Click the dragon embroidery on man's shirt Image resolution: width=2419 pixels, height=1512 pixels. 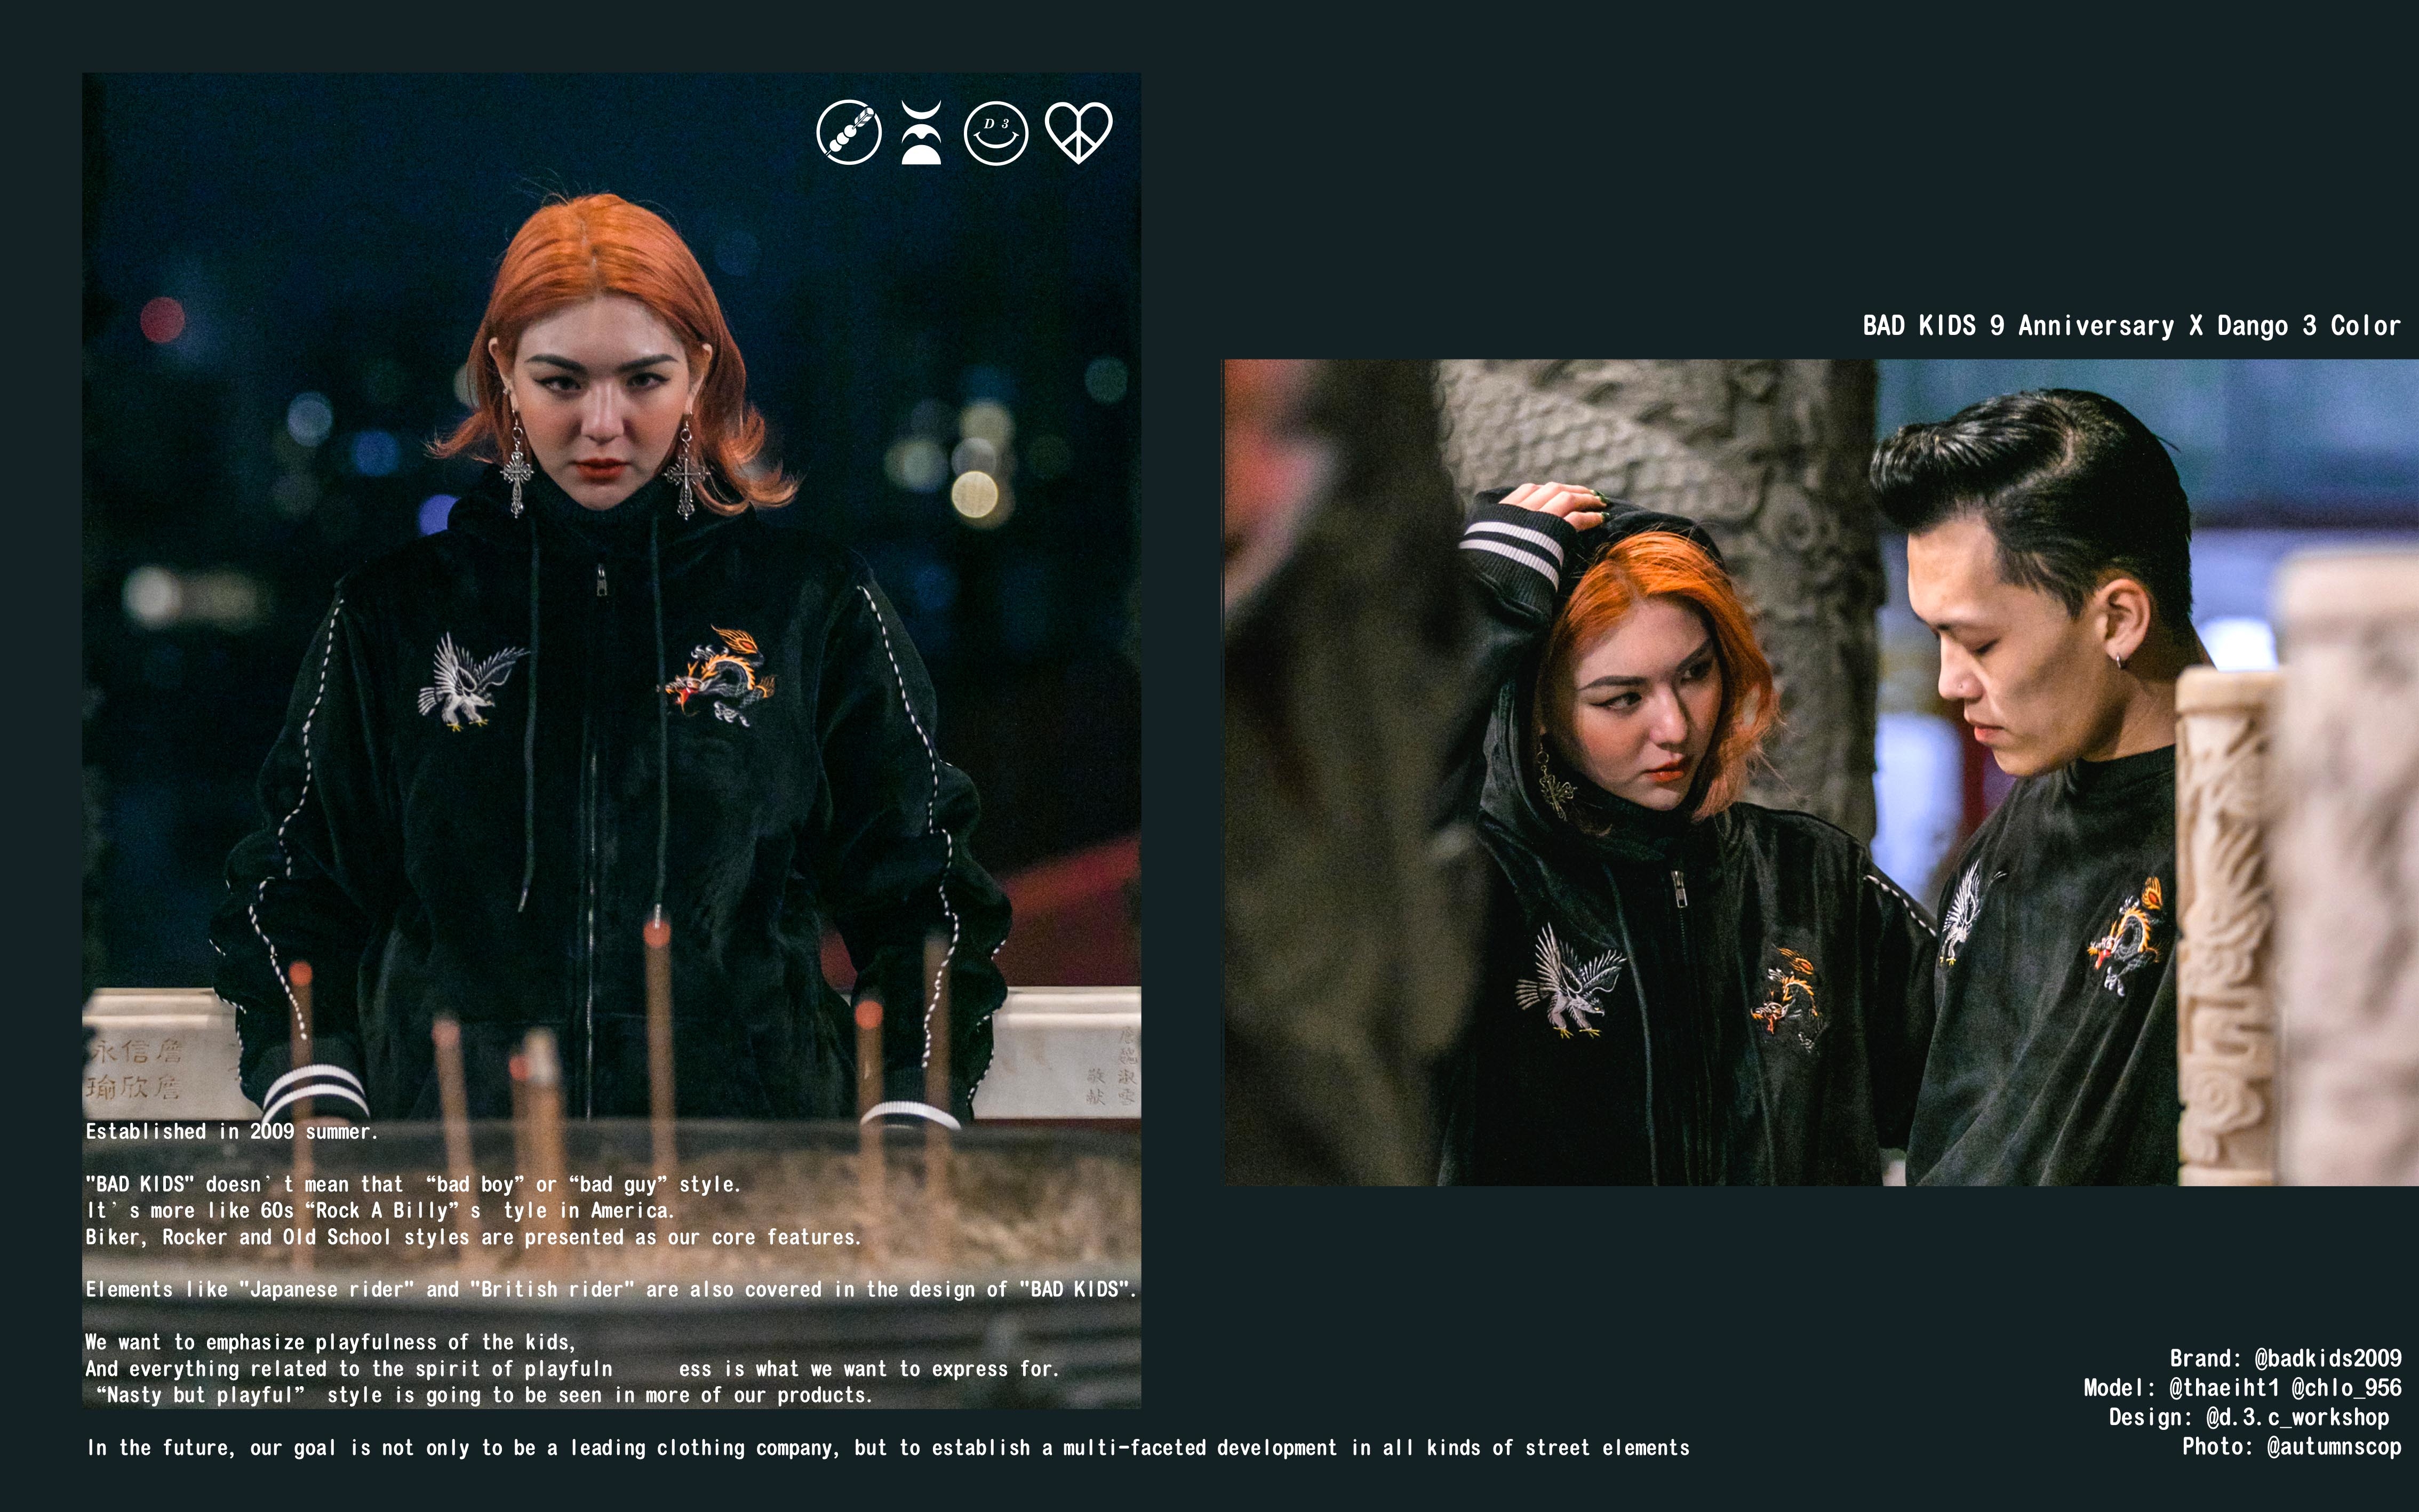[2128, 935]
